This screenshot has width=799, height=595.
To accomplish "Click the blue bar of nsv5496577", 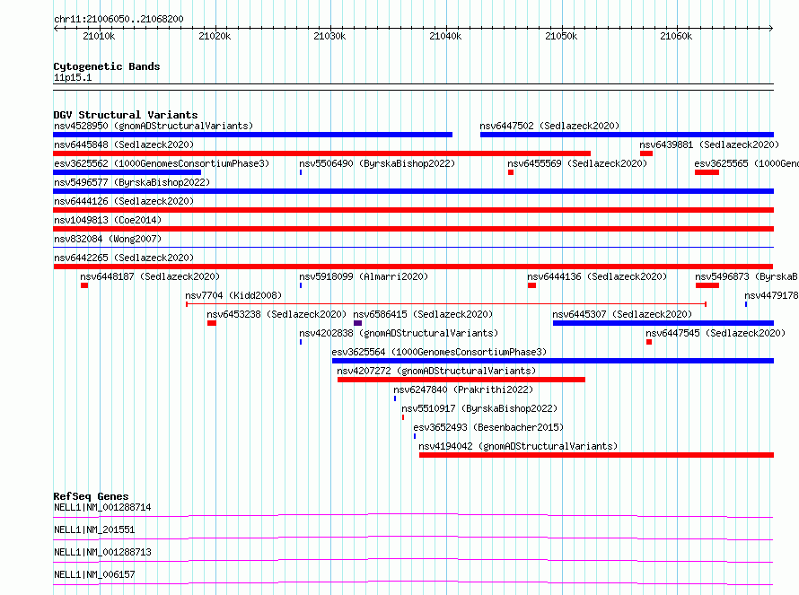I will pyautogui.click(x=413, y=191).
